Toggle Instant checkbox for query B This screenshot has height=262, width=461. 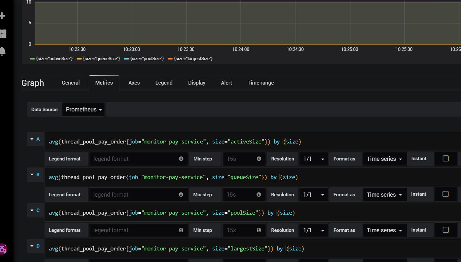tap(445, 194)
